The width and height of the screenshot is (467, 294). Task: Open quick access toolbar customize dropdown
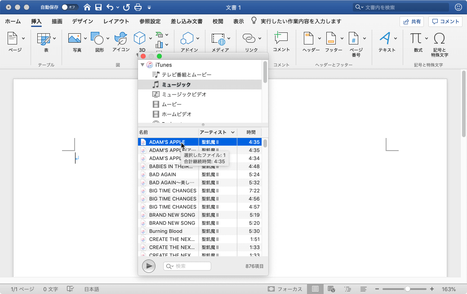(x=149, y=8)
